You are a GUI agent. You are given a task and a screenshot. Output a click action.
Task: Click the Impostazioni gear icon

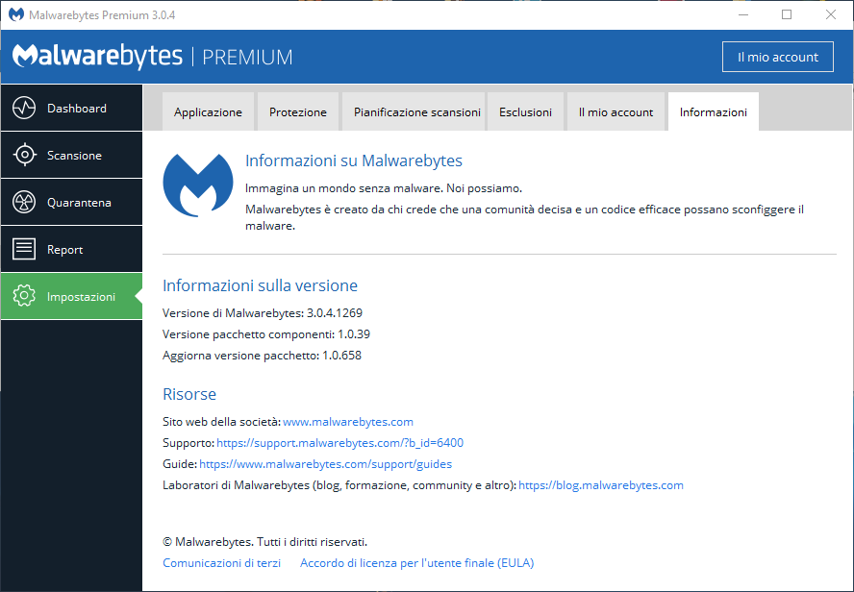coord(24,296)
